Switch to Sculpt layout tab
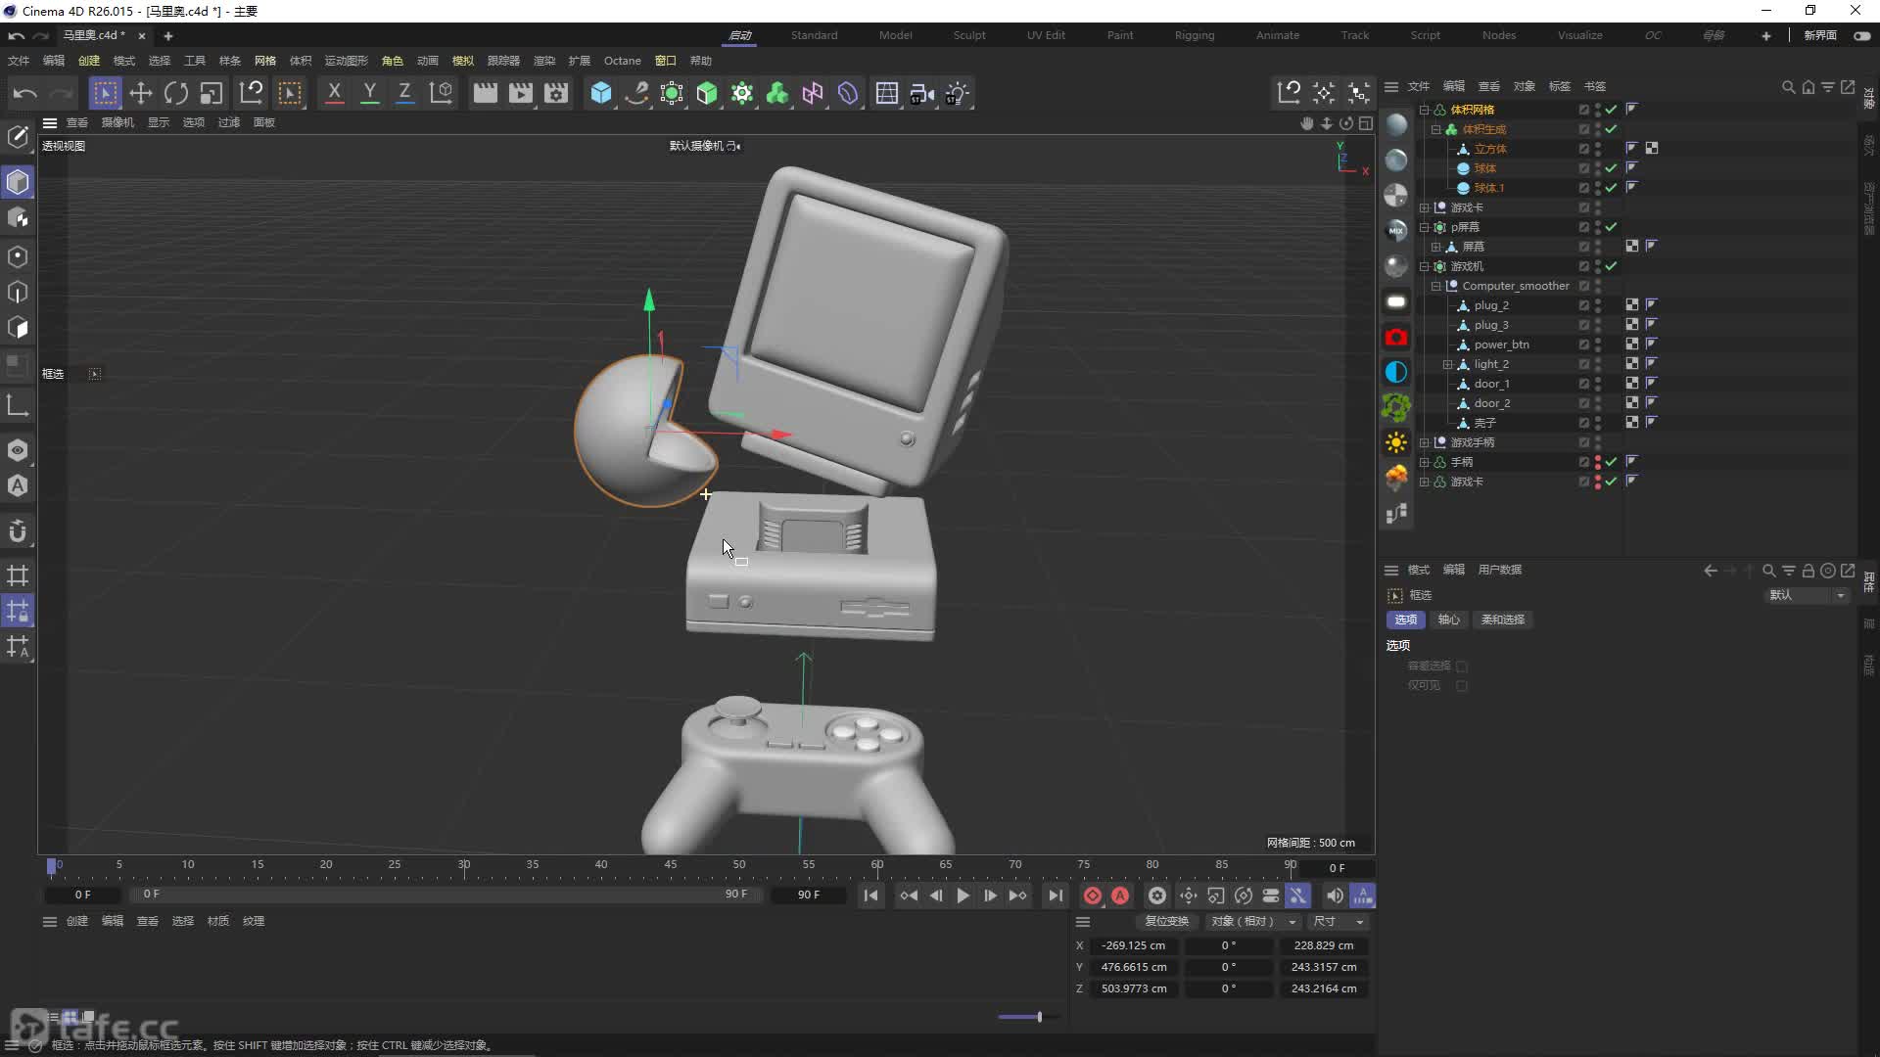Screen dimensions: 1880x1057 (969, 35)
